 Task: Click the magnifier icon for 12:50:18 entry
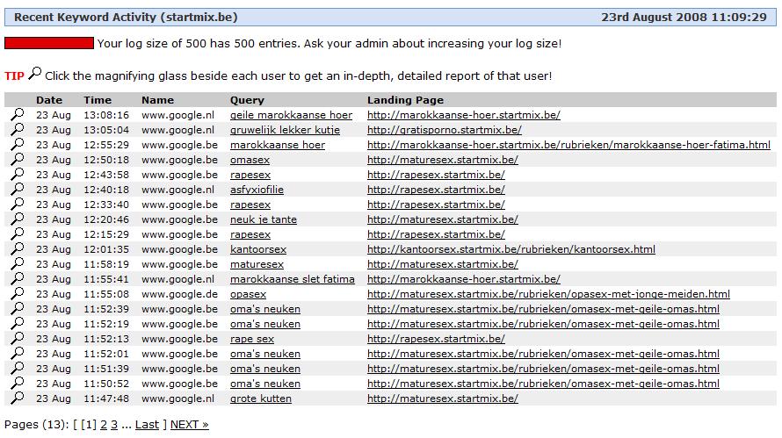pyautogui.click(x=17, y=160)
